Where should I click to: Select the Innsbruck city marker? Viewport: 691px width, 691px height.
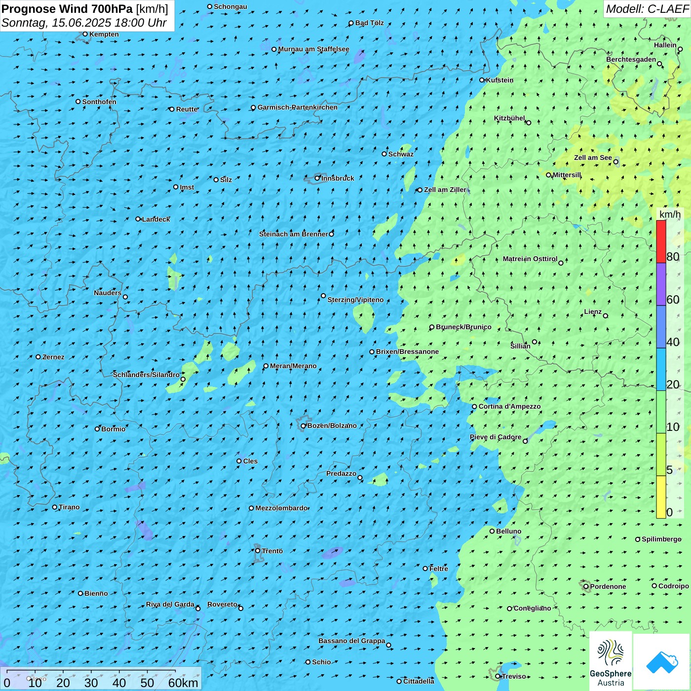click(x=317, y=178)
